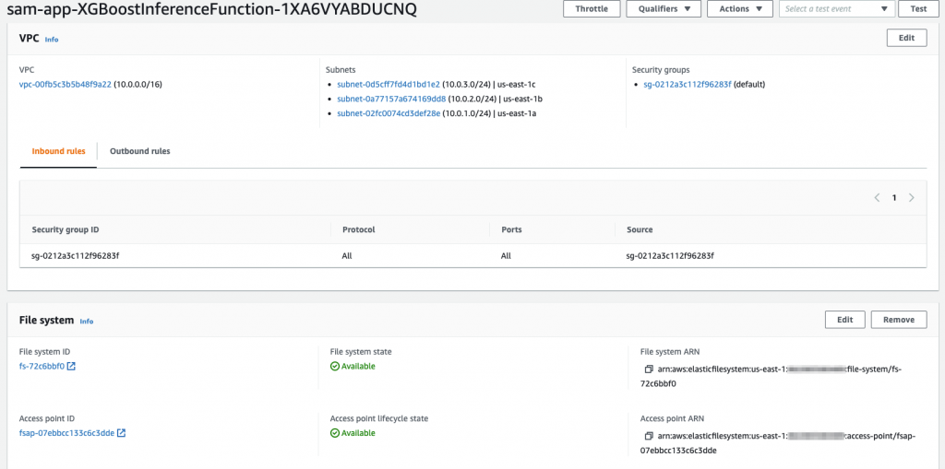Click the Access point ARN value text

[779, 442]
